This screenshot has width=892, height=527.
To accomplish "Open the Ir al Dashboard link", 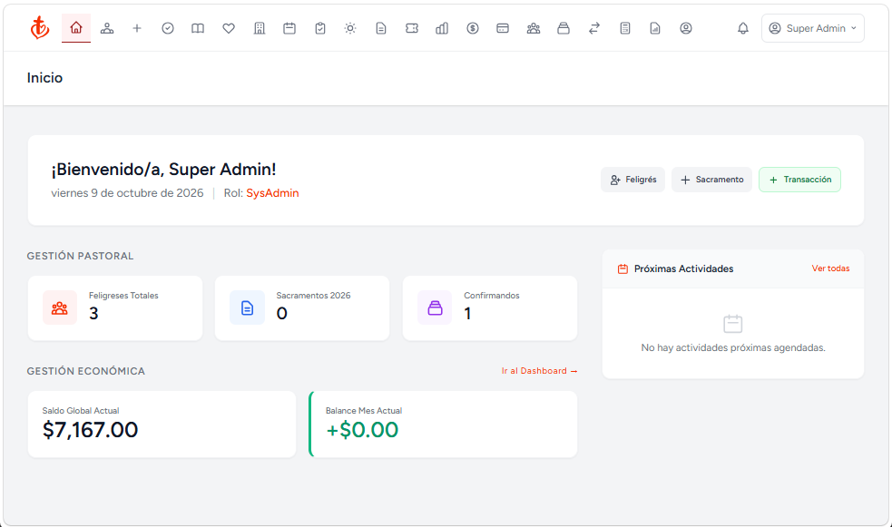I will [539, 371].
